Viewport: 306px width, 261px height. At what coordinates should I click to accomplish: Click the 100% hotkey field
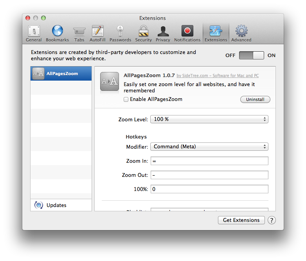point(209,189)
